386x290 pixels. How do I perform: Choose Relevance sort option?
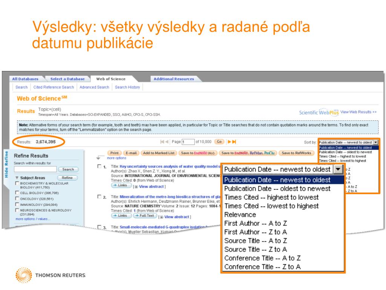pos(240,214)
